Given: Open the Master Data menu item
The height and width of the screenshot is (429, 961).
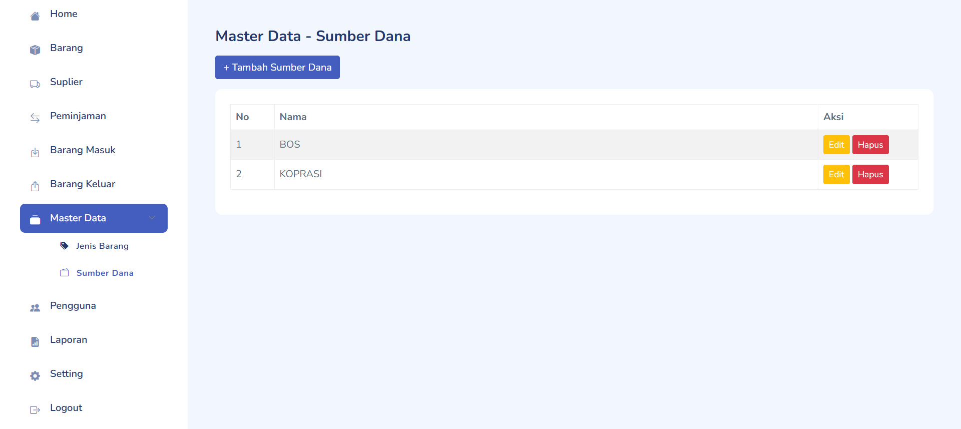Looking at the screenshot, I should tap(78, 218).
